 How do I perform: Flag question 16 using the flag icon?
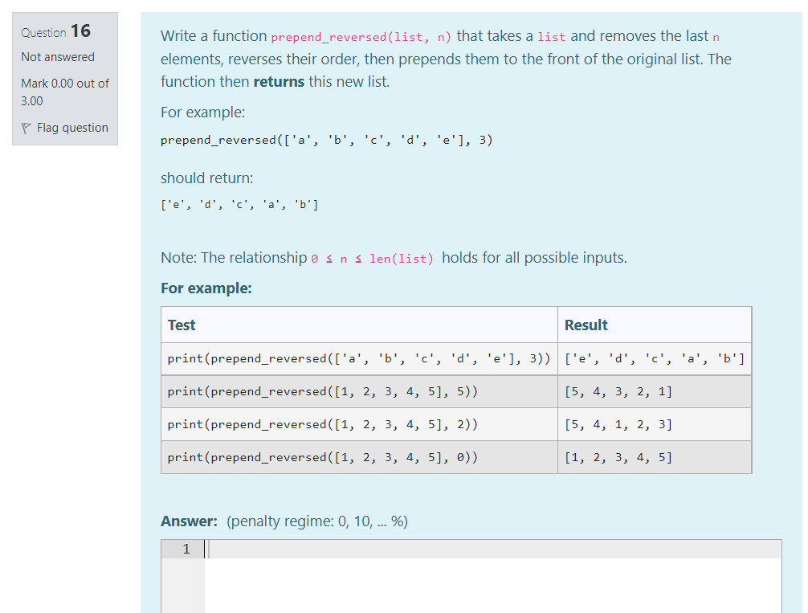pyautogui.click(x=25, y=127)
